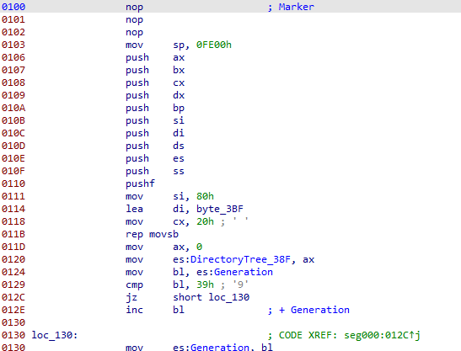461x351 pixels.
Task: Select the pushf instruction
Action: click(140, 183)
